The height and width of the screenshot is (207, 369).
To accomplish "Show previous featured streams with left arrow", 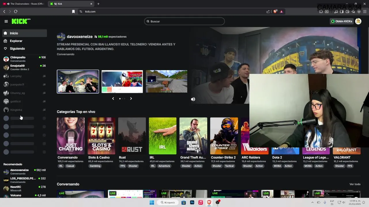I will (113, 99).
